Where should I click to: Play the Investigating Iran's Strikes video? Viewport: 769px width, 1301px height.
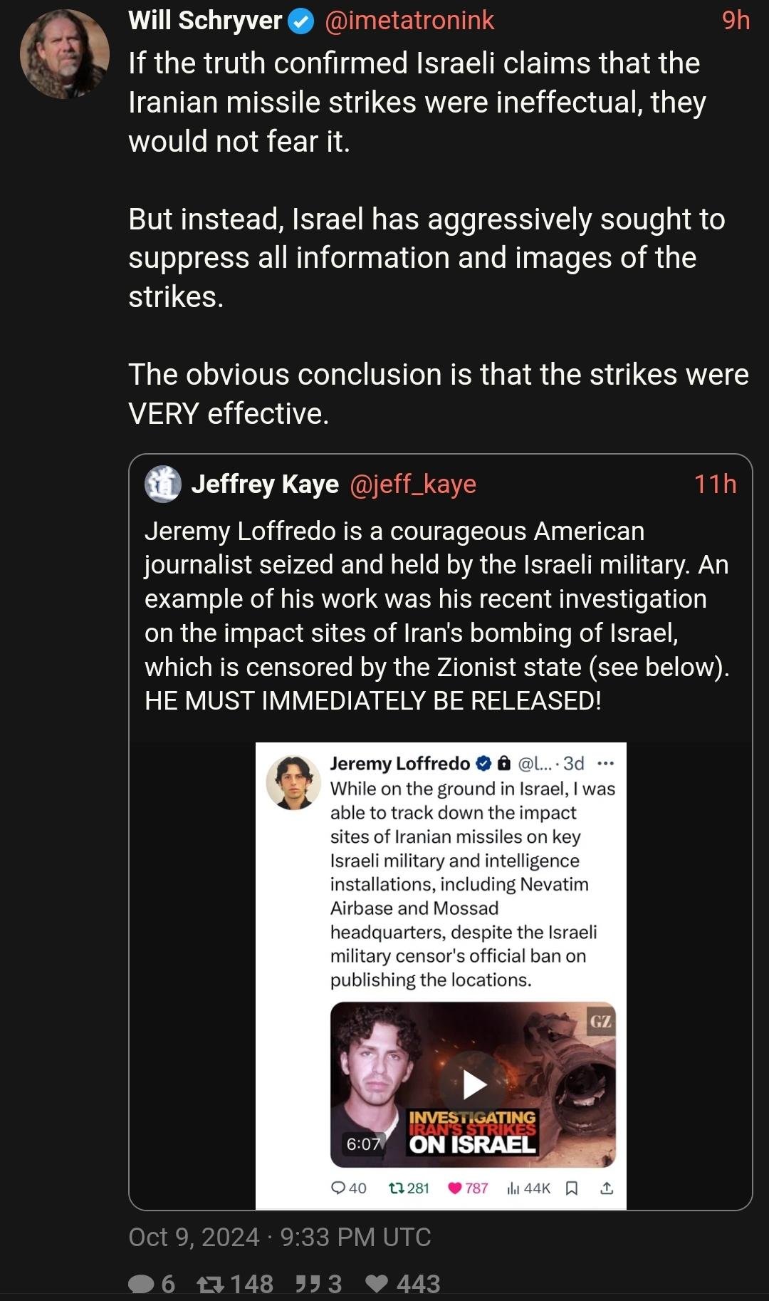(474, 1084)
